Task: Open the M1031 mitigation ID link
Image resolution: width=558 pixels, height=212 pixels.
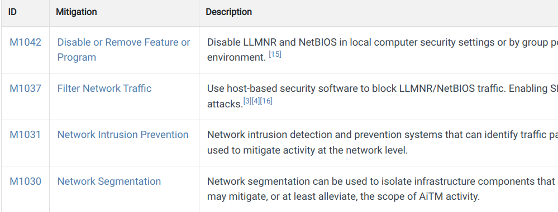Action: coord(25,135)
